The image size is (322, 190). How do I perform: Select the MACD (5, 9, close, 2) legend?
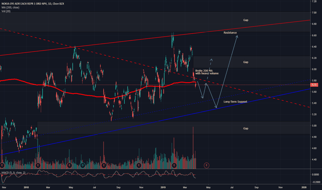(x=13, y=173)
